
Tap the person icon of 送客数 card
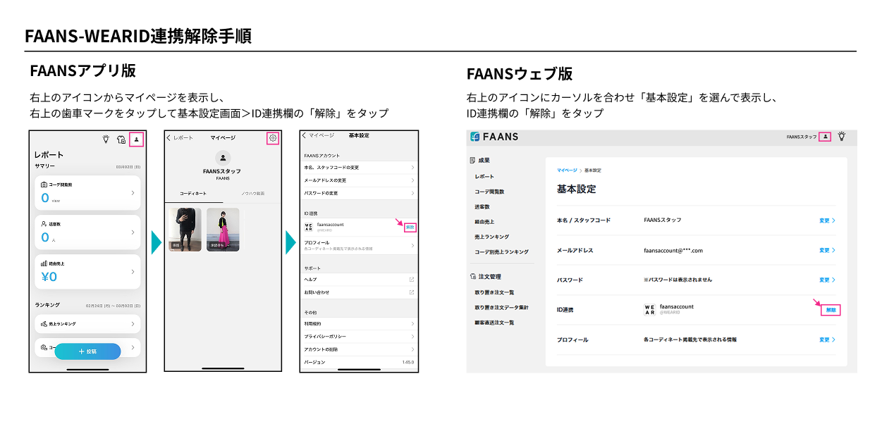(44, 224)
